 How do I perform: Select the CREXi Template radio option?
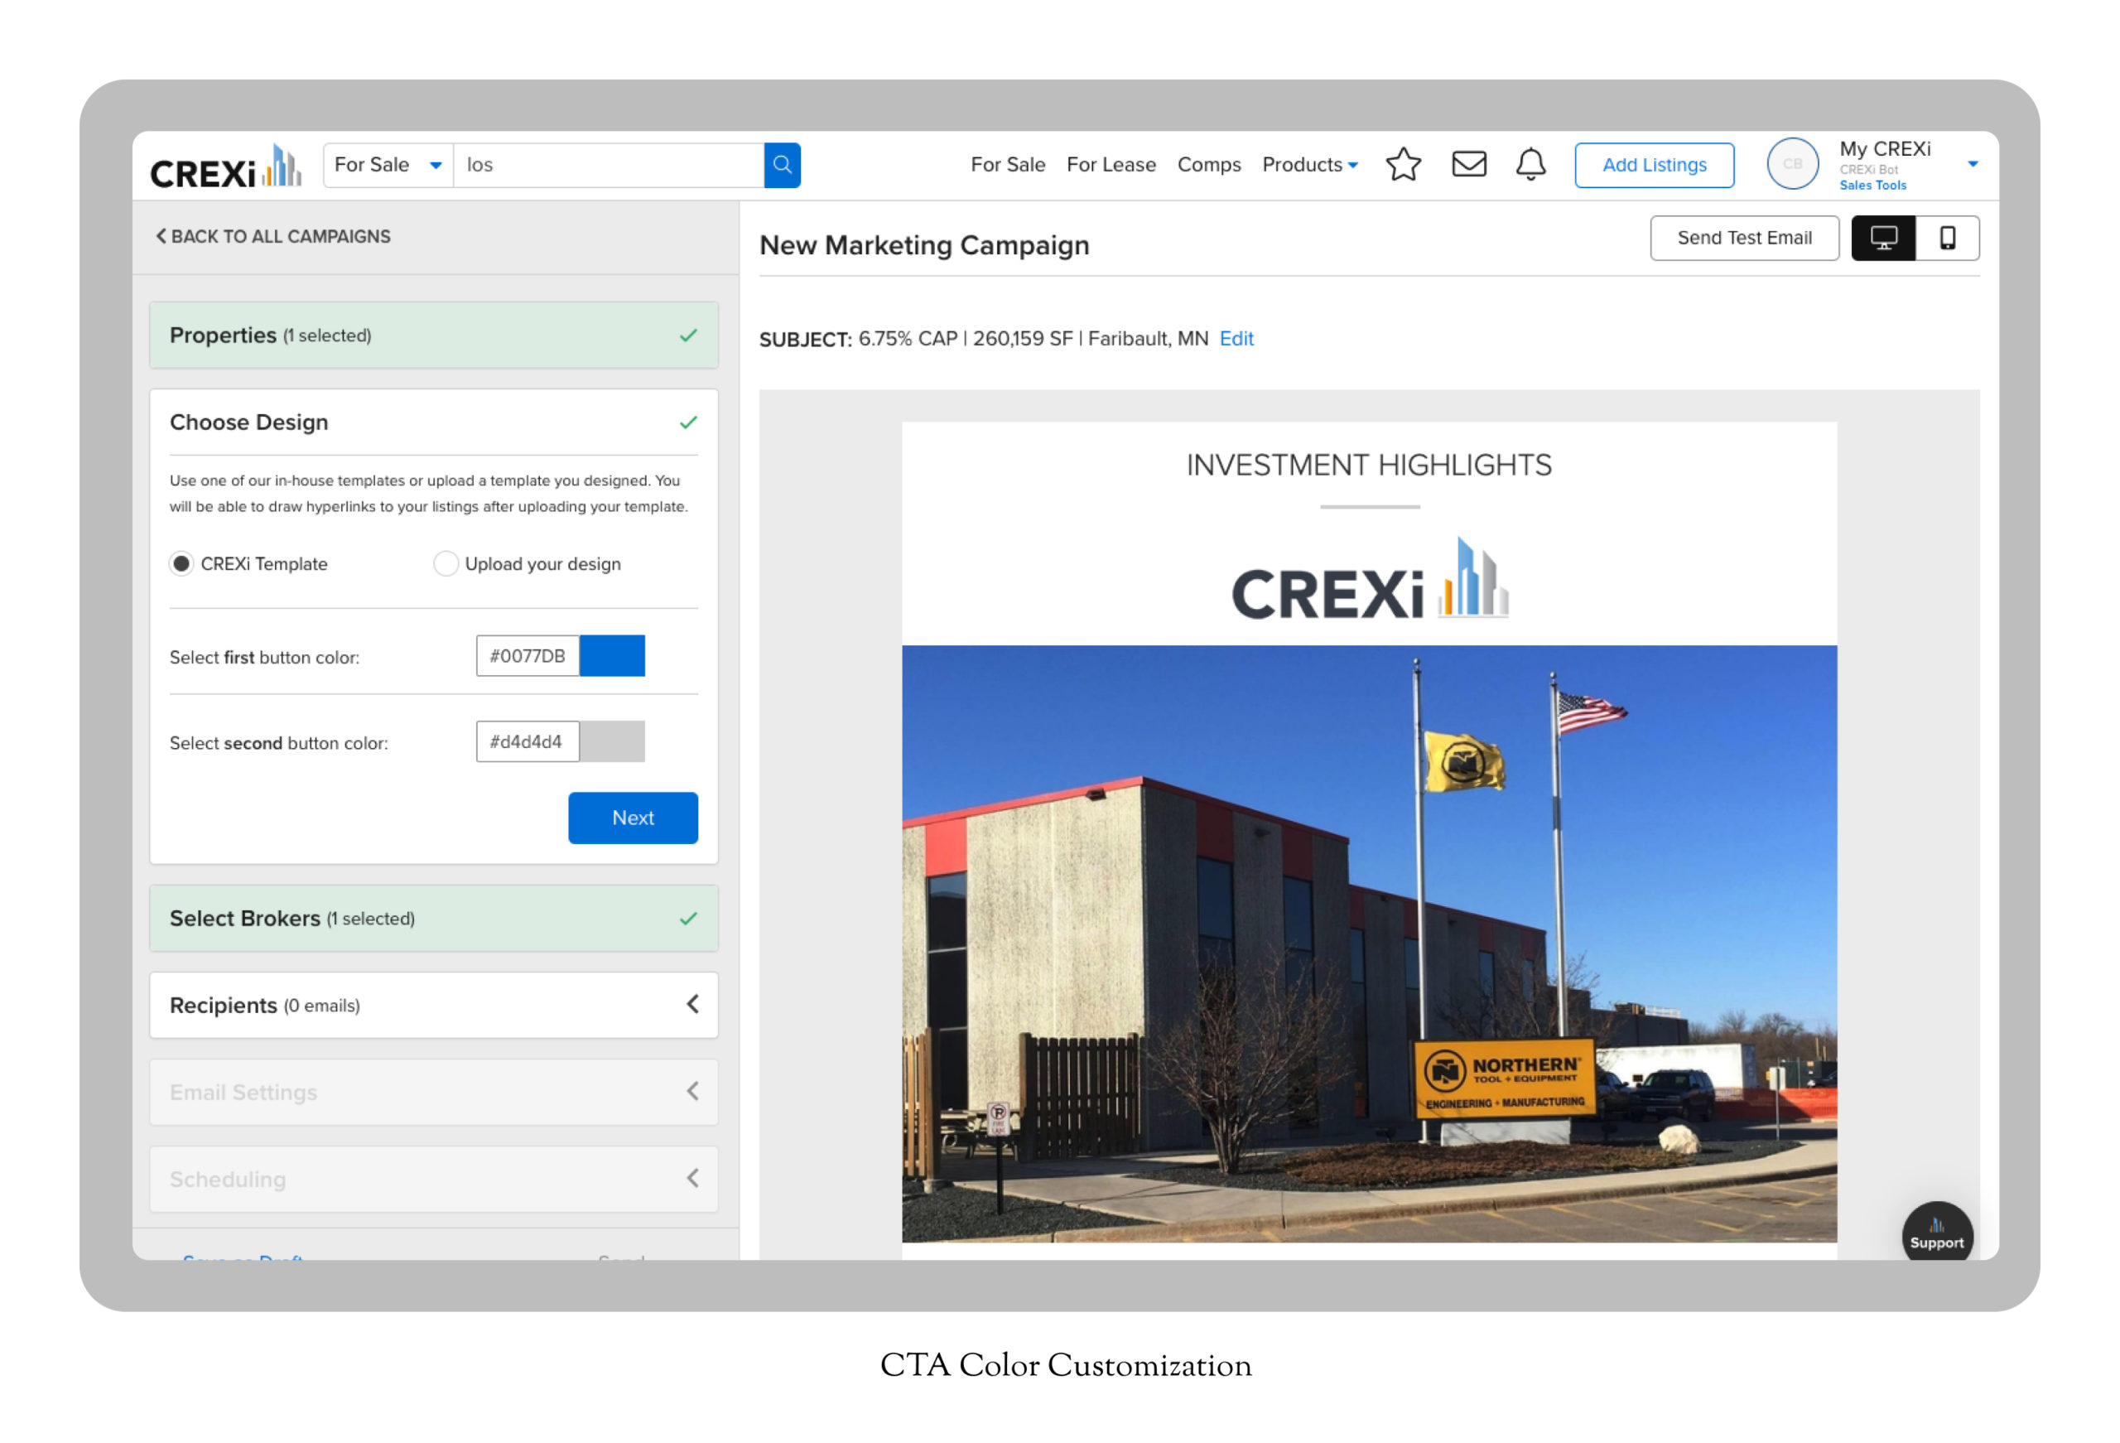click(181, 564)
